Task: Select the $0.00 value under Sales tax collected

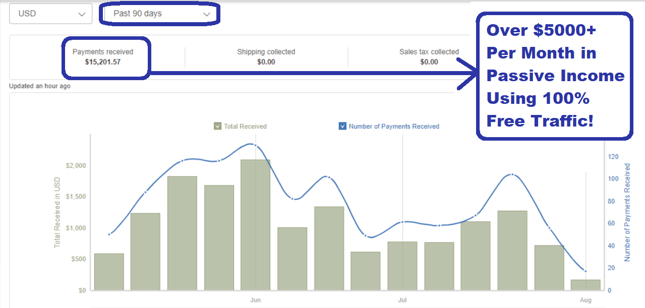Action: [429, 63]
